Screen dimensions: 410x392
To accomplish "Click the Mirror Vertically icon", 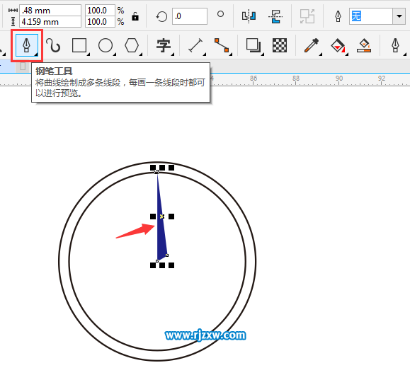I will click(275, 16).
